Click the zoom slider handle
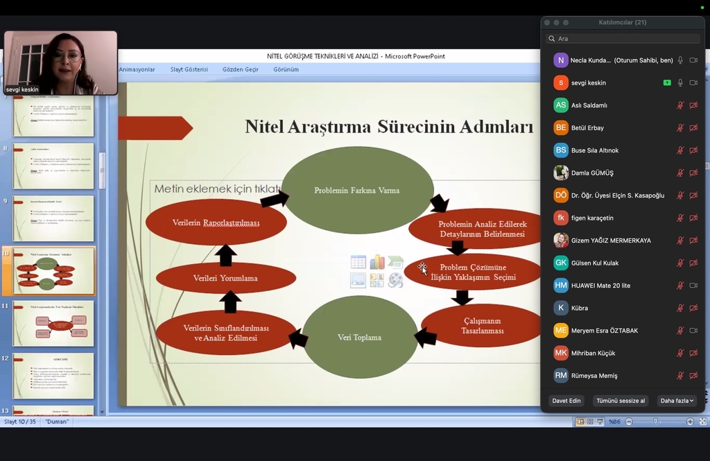This screenshot has height=461, width=710. [656, 421]
